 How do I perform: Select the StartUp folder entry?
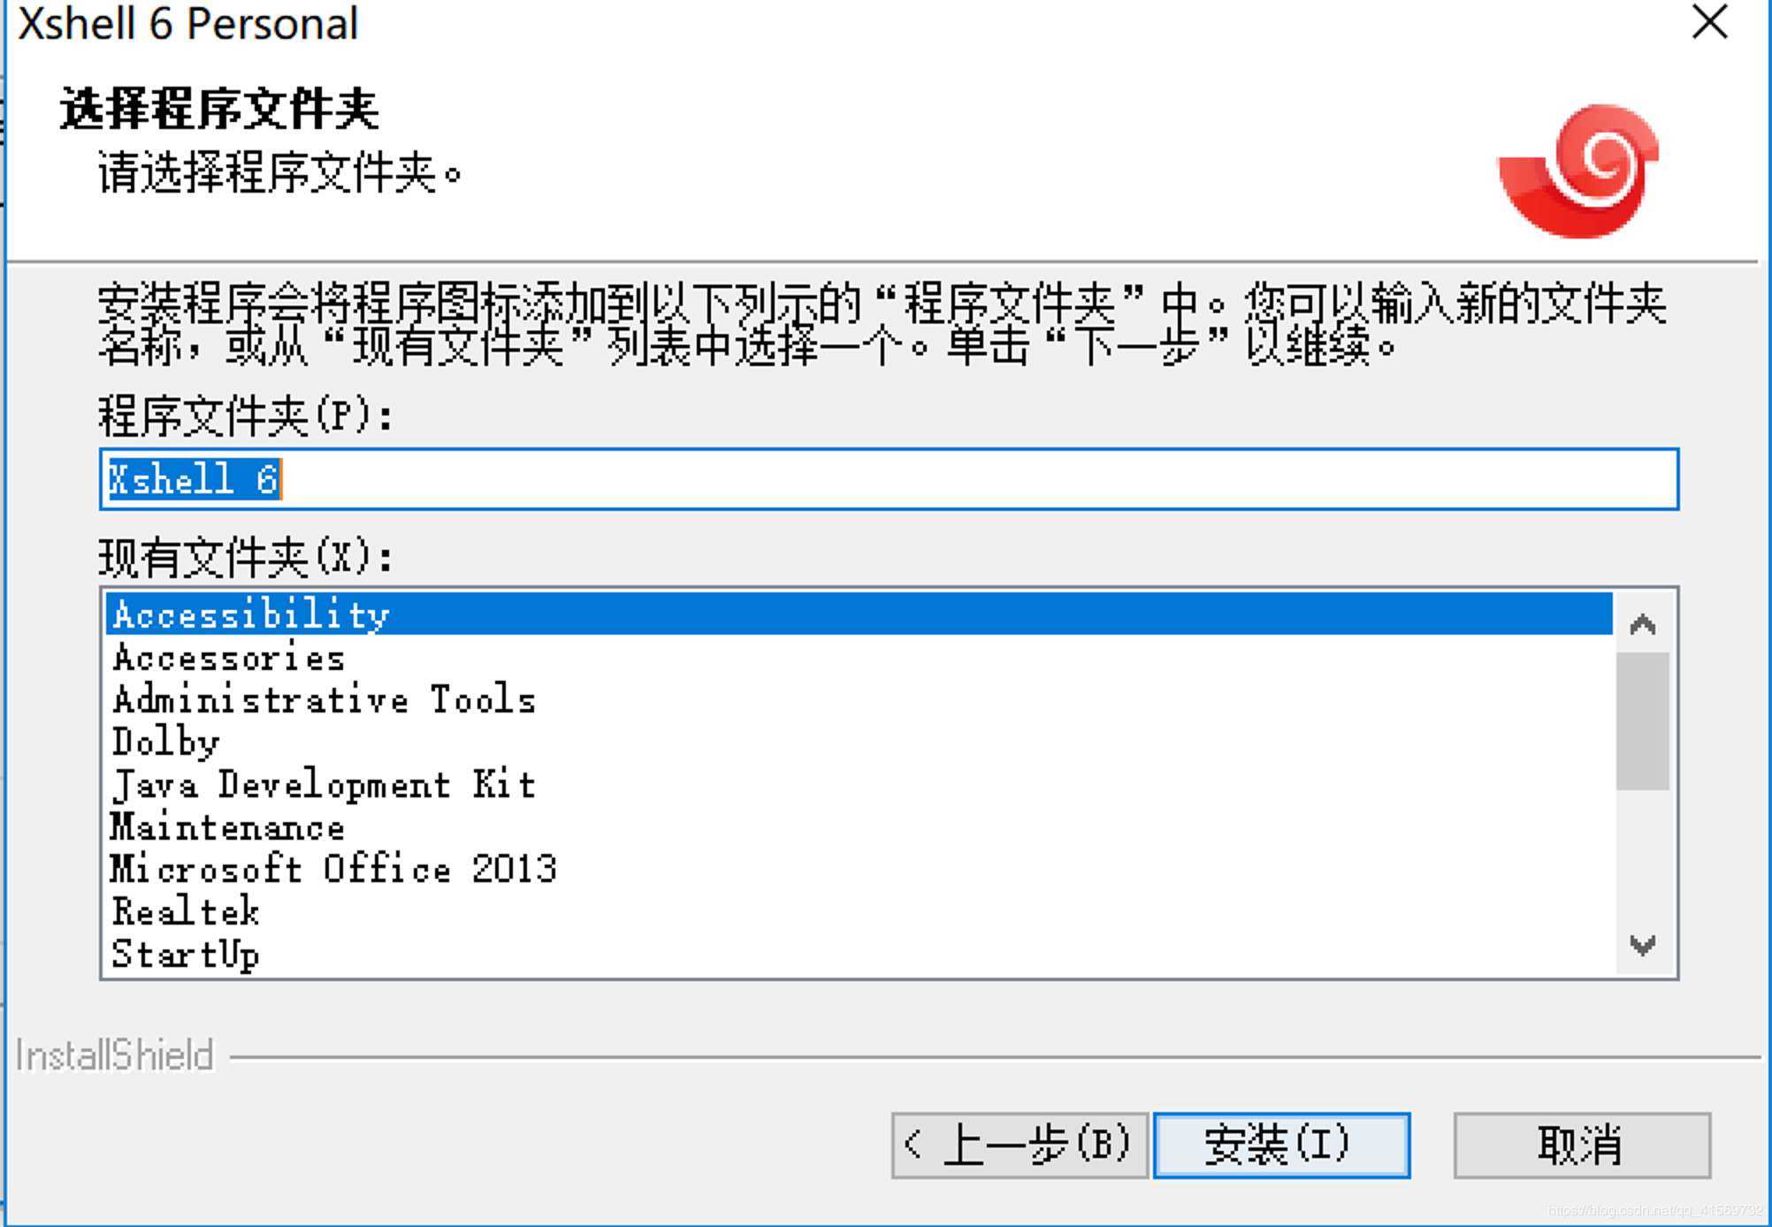[x=859, y=954]
